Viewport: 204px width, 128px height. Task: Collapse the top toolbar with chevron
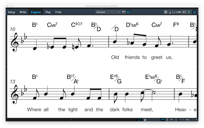click(102, 9)
